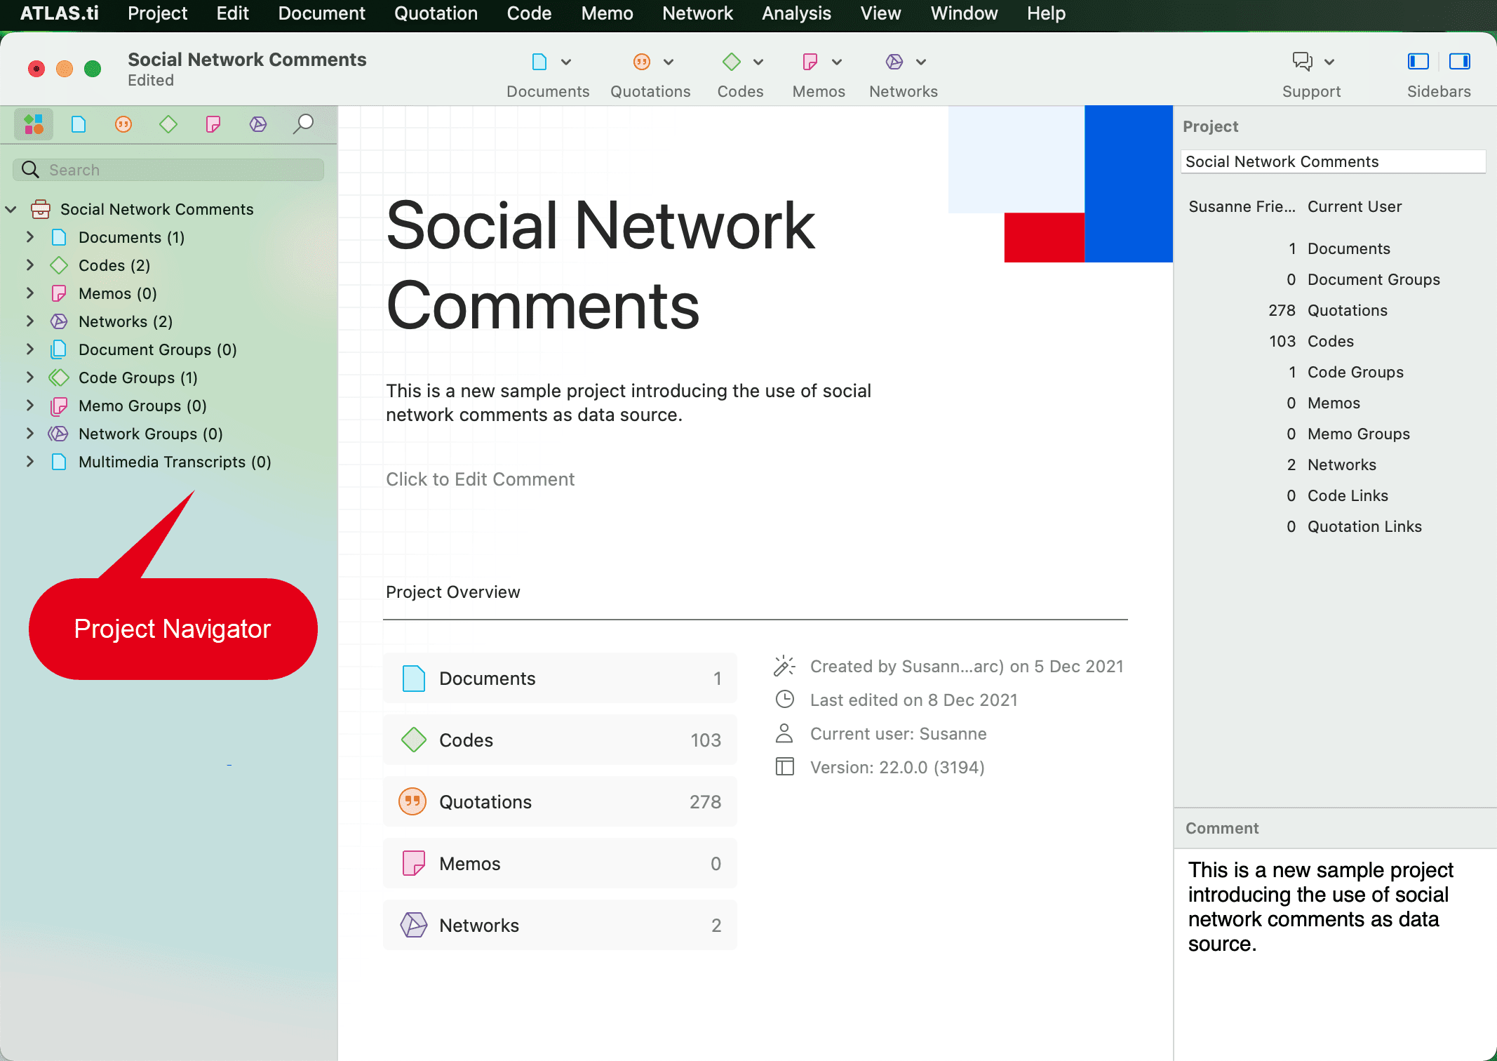
Task: Click the Networks 2 overview card
Action: point(560,925)
